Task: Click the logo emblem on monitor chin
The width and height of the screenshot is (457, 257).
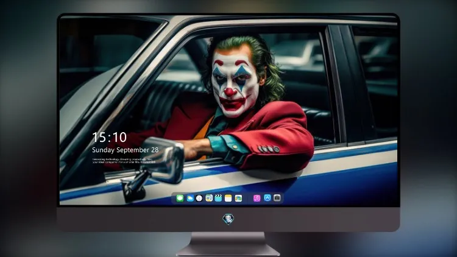Action: point(228,219)
